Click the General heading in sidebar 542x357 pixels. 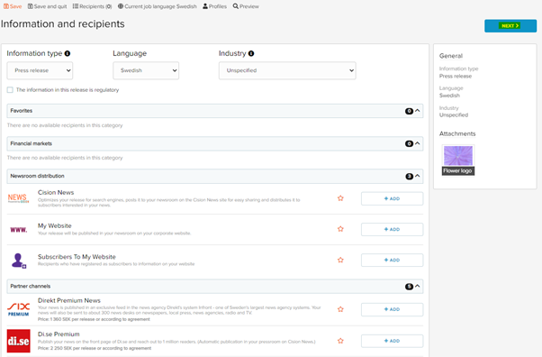pos(451,56)
